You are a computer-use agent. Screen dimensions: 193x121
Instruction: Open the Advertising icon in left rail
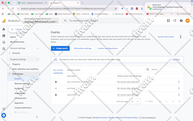tap(4, 49)
